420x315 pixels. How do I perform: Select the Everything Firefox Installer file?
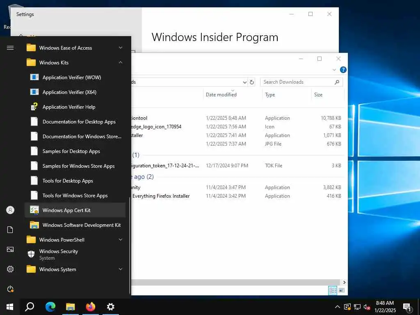(161, 196)
